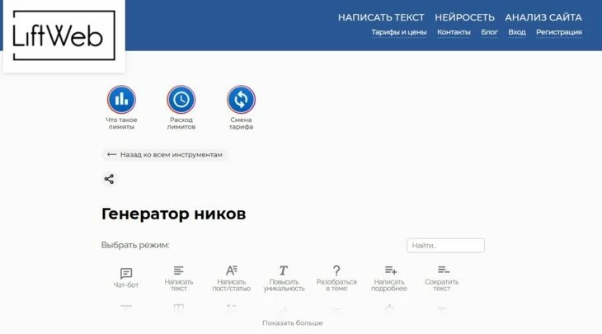Click the LiftWeb logo
This screenshot has height=334, width=602.
coord(64,35)
